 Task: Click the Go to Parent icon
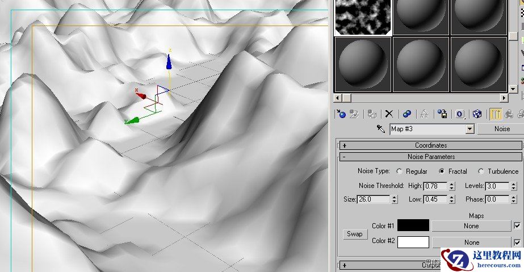509,114
